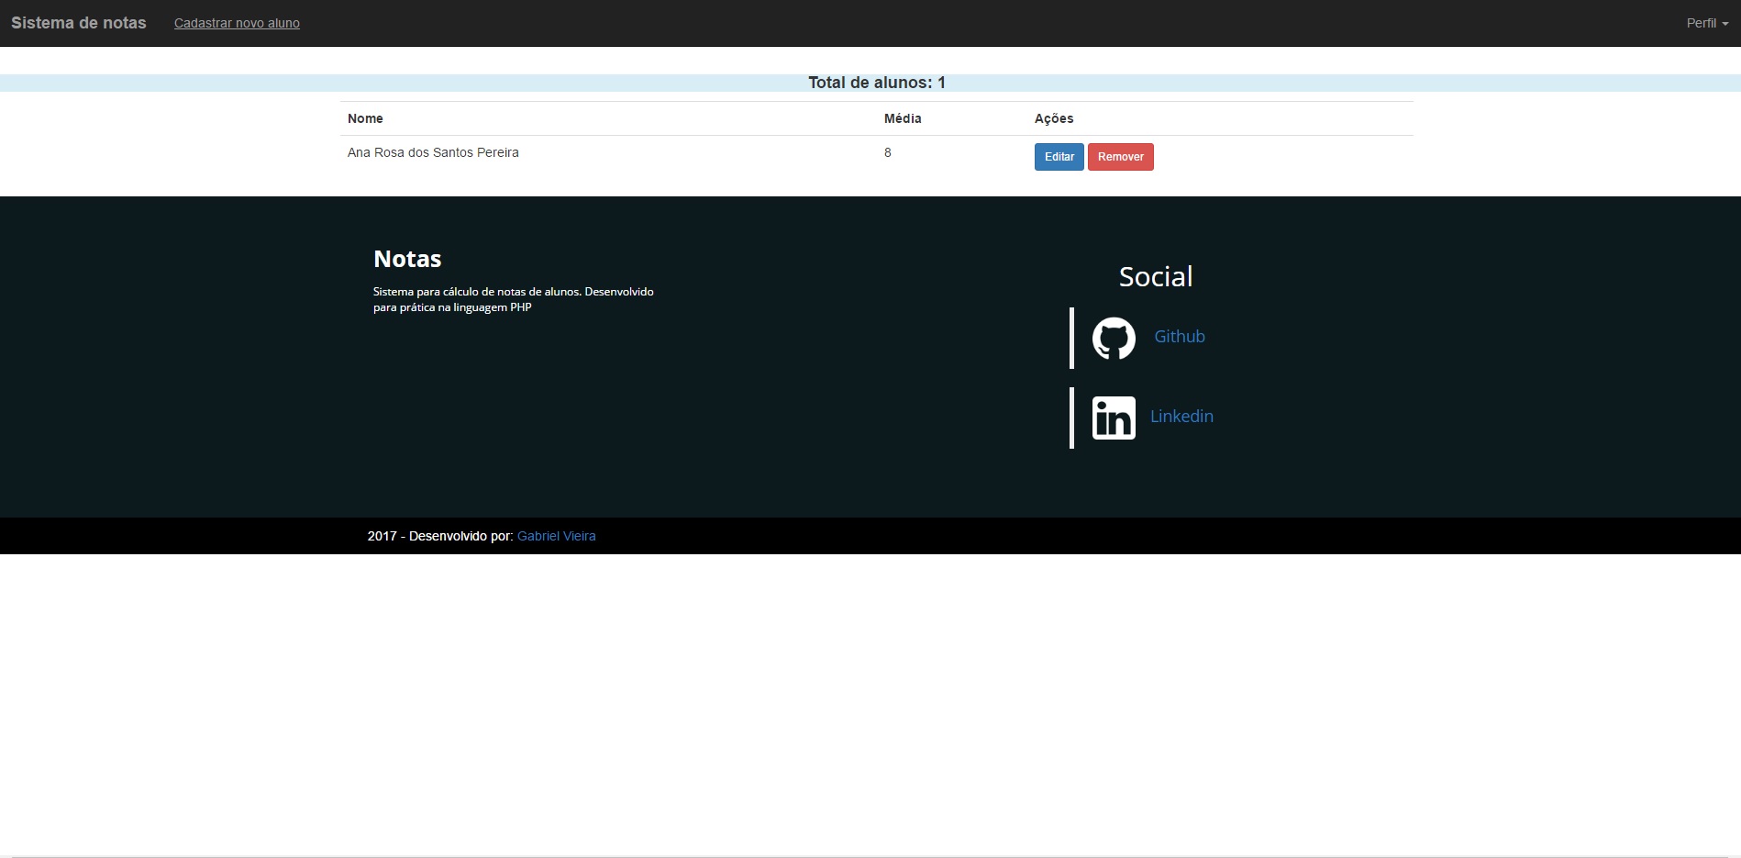Remove Ana Rosa dos Santos Pereira
Screen dimensions: 1741x858
[1120, 157]
